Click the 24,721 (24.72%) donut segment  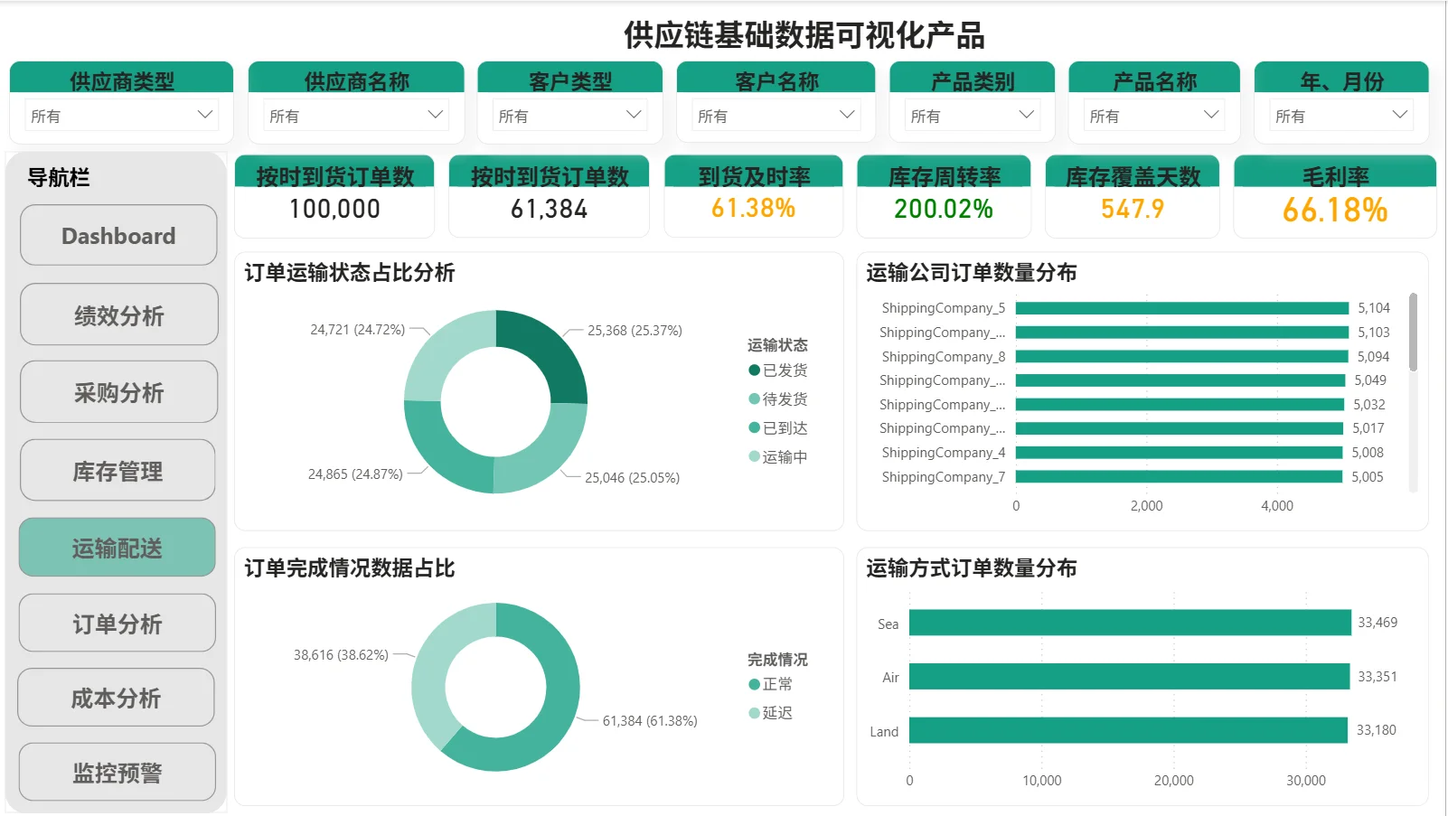443,351
